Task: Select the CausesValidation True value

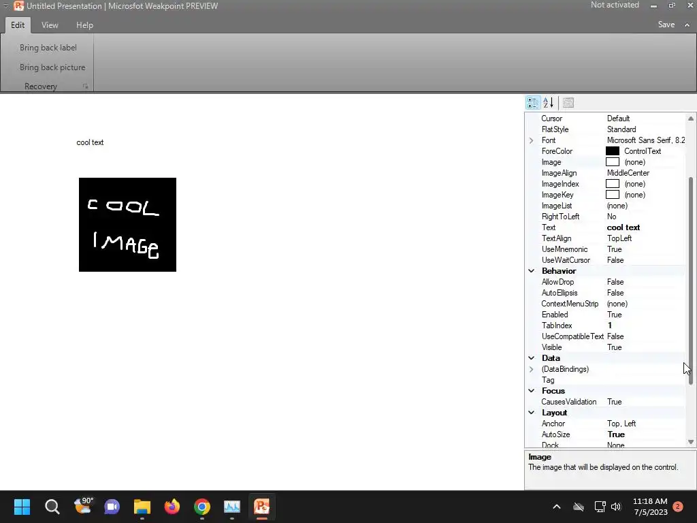Action: (x=615, y=402)
